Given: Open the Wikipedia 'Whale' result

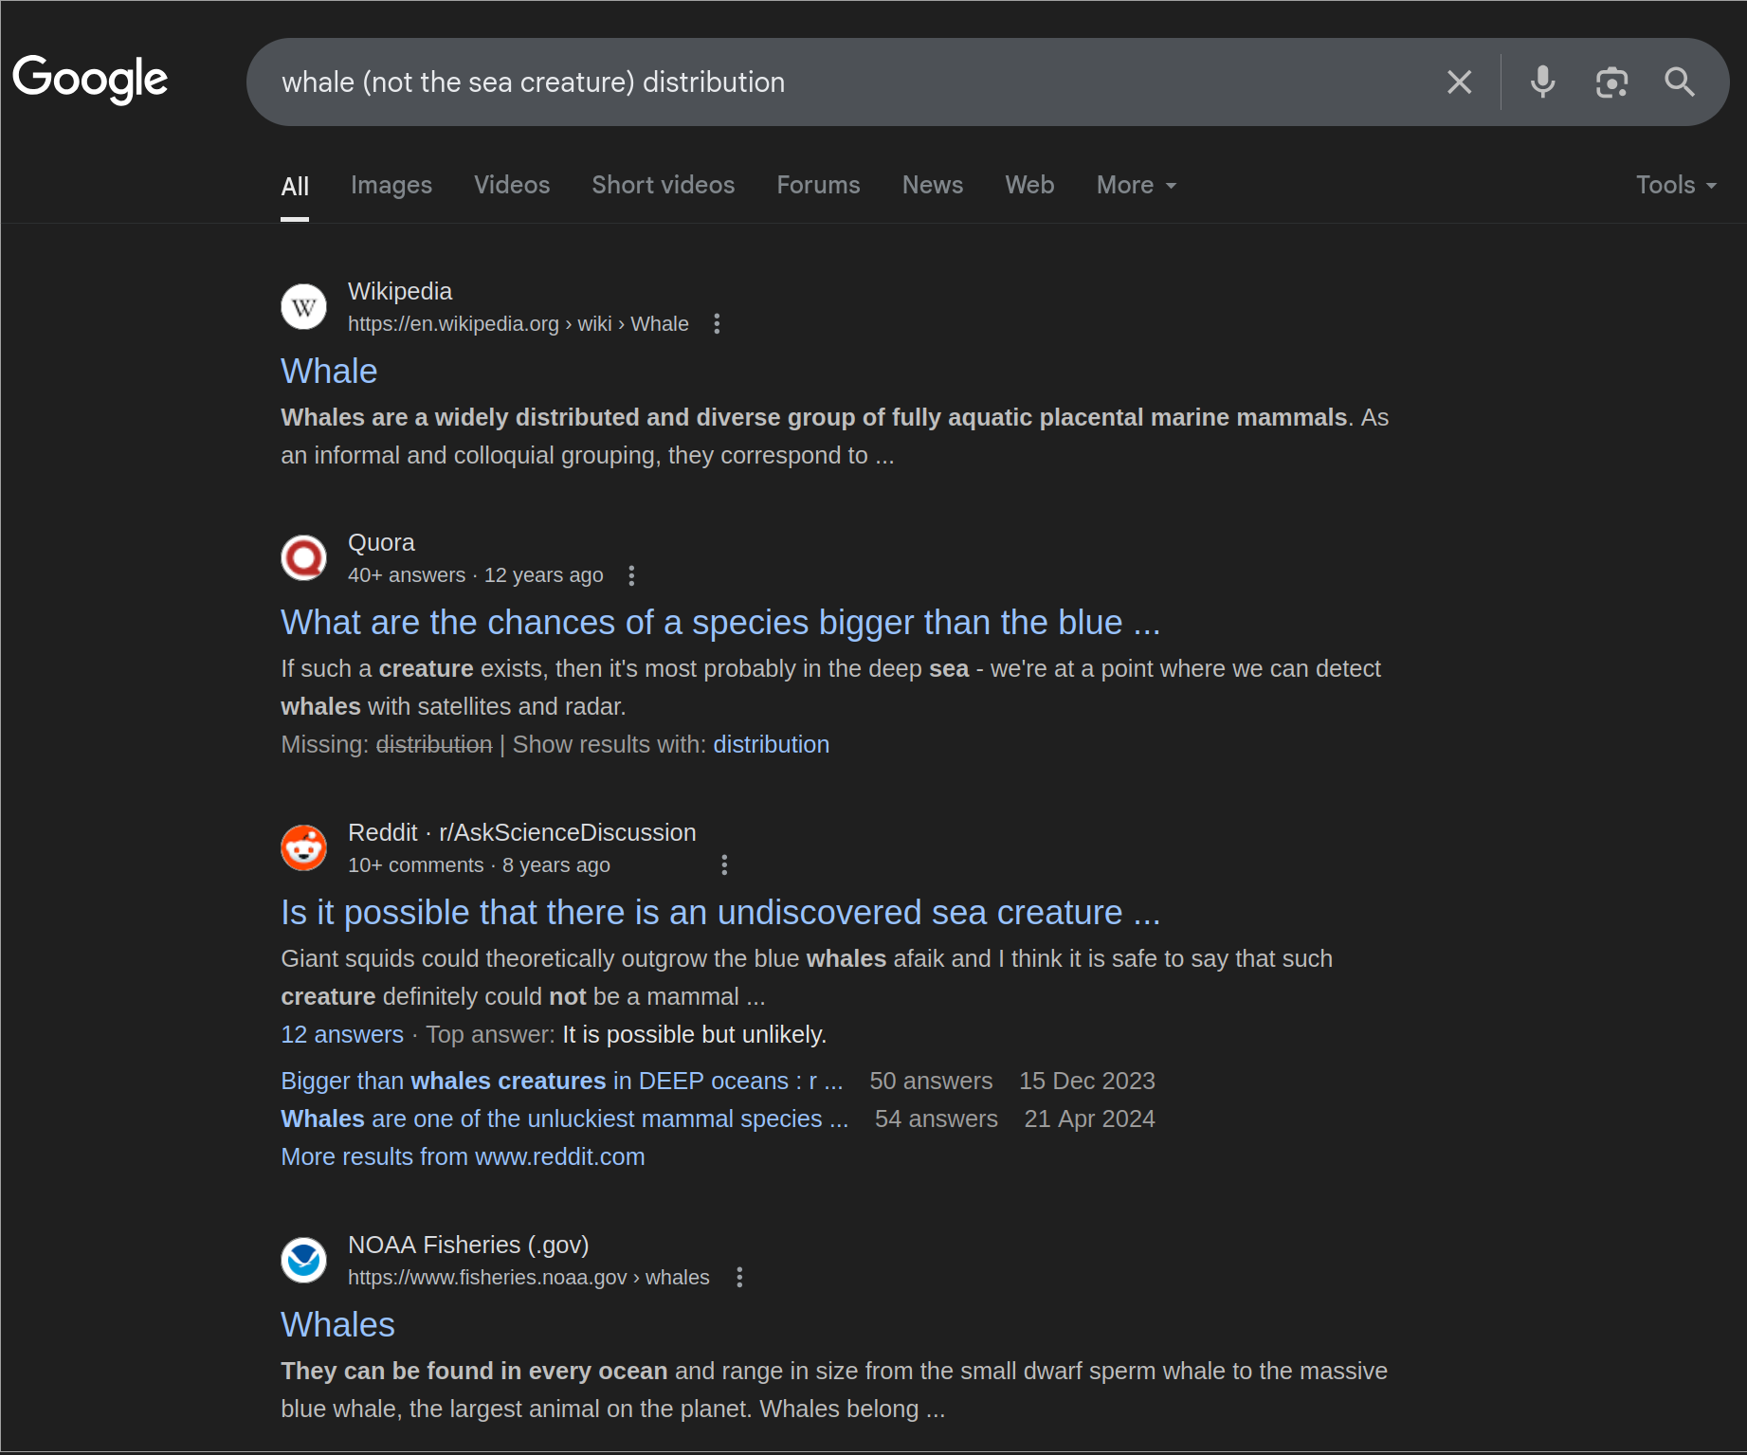Looking at the screenshot, I should click(329, 372).
